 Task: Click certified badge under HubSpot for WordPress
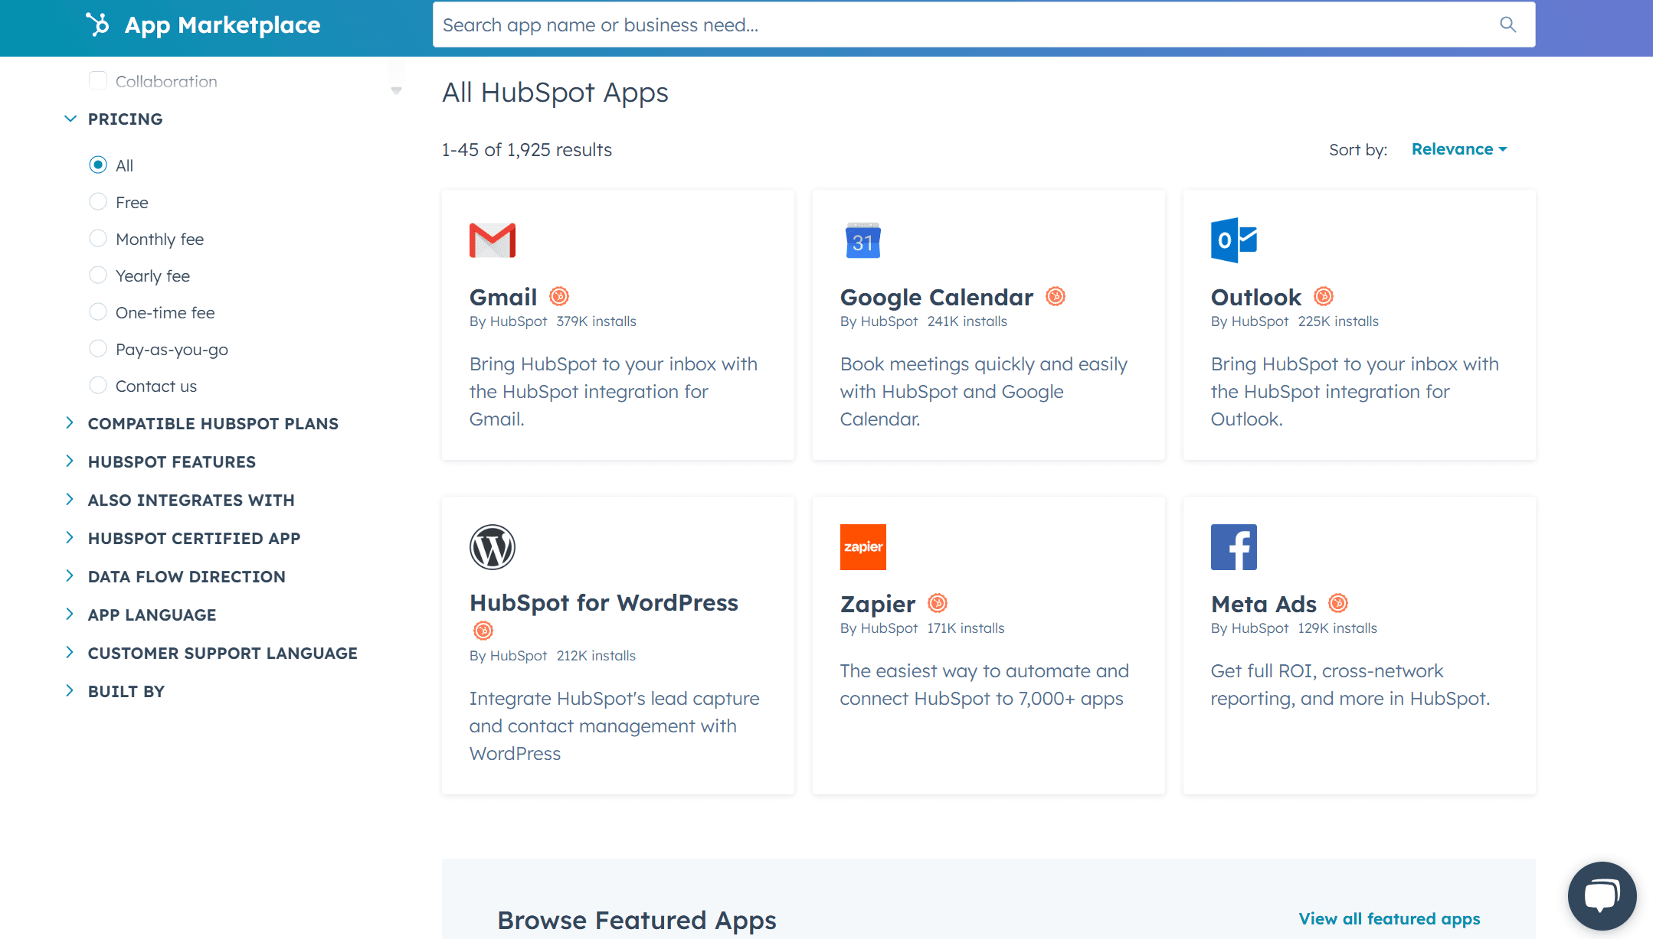tap(483, 631)
